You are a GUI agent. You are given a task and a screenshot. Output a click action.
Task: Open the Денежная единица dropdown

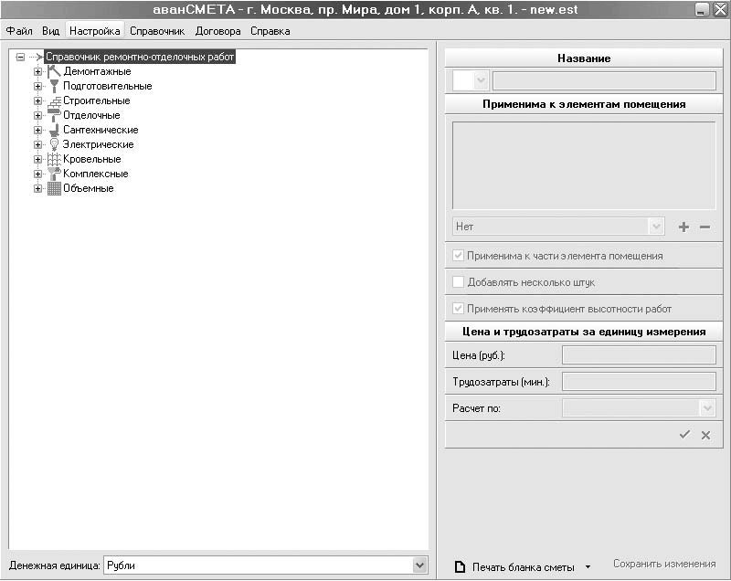click(x=419, y=565)
